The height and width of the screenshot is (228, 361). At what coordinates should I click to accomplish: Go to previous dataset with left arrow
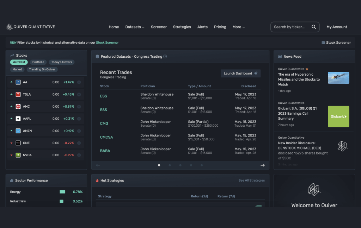[98, 165]
